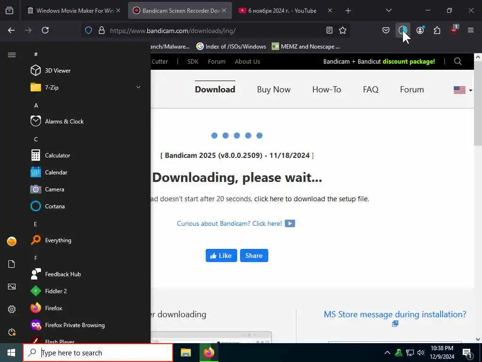The image size is (482, 362).
Task: Open the Save to Pocket button
Action: coord(386,30)
